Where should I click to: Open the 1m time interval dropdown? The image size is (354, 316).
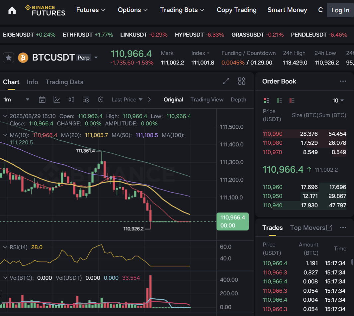pyautogui.click(x=16, y=99)
